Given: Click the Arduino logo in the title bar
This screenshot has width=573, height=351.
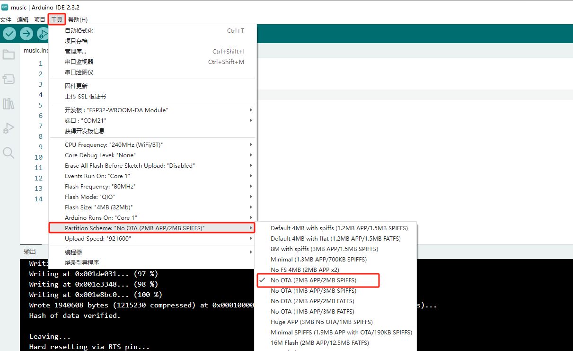Looking at the screenshot, I should click(5, 7).
